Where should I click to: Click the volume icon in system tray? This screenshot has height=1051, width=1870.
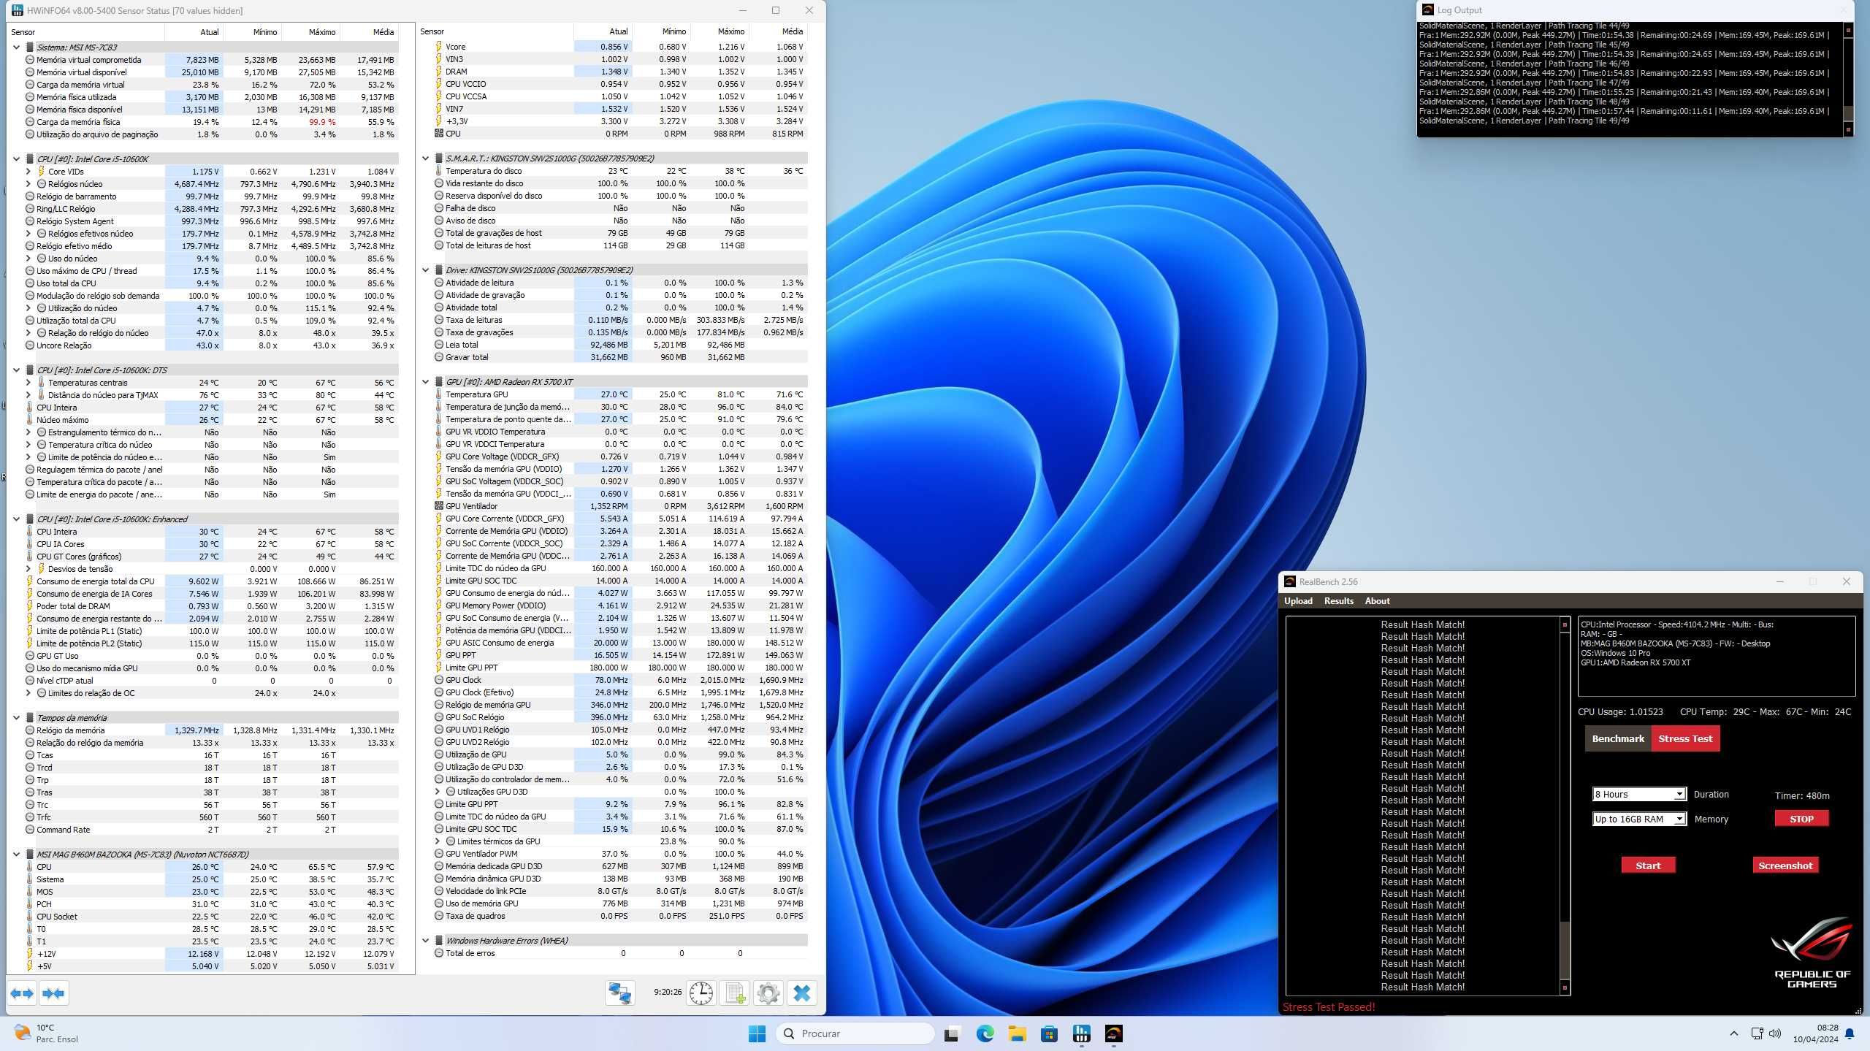pos(1776,1033)
